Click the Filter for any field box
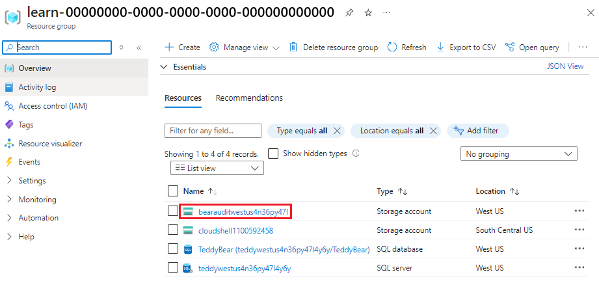The height and width of the screenshot is (281, 599). (x=213, y=131)
